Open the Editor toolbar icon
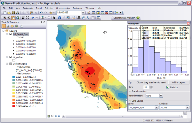 click(x=88, y=13)
